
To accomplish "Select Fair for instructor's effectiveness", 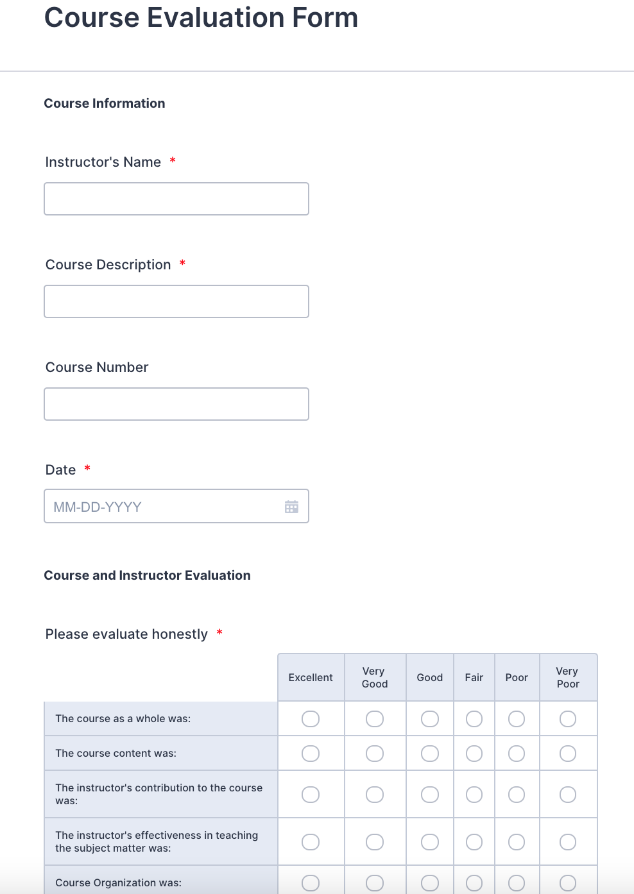I will [x=474, y=842].
